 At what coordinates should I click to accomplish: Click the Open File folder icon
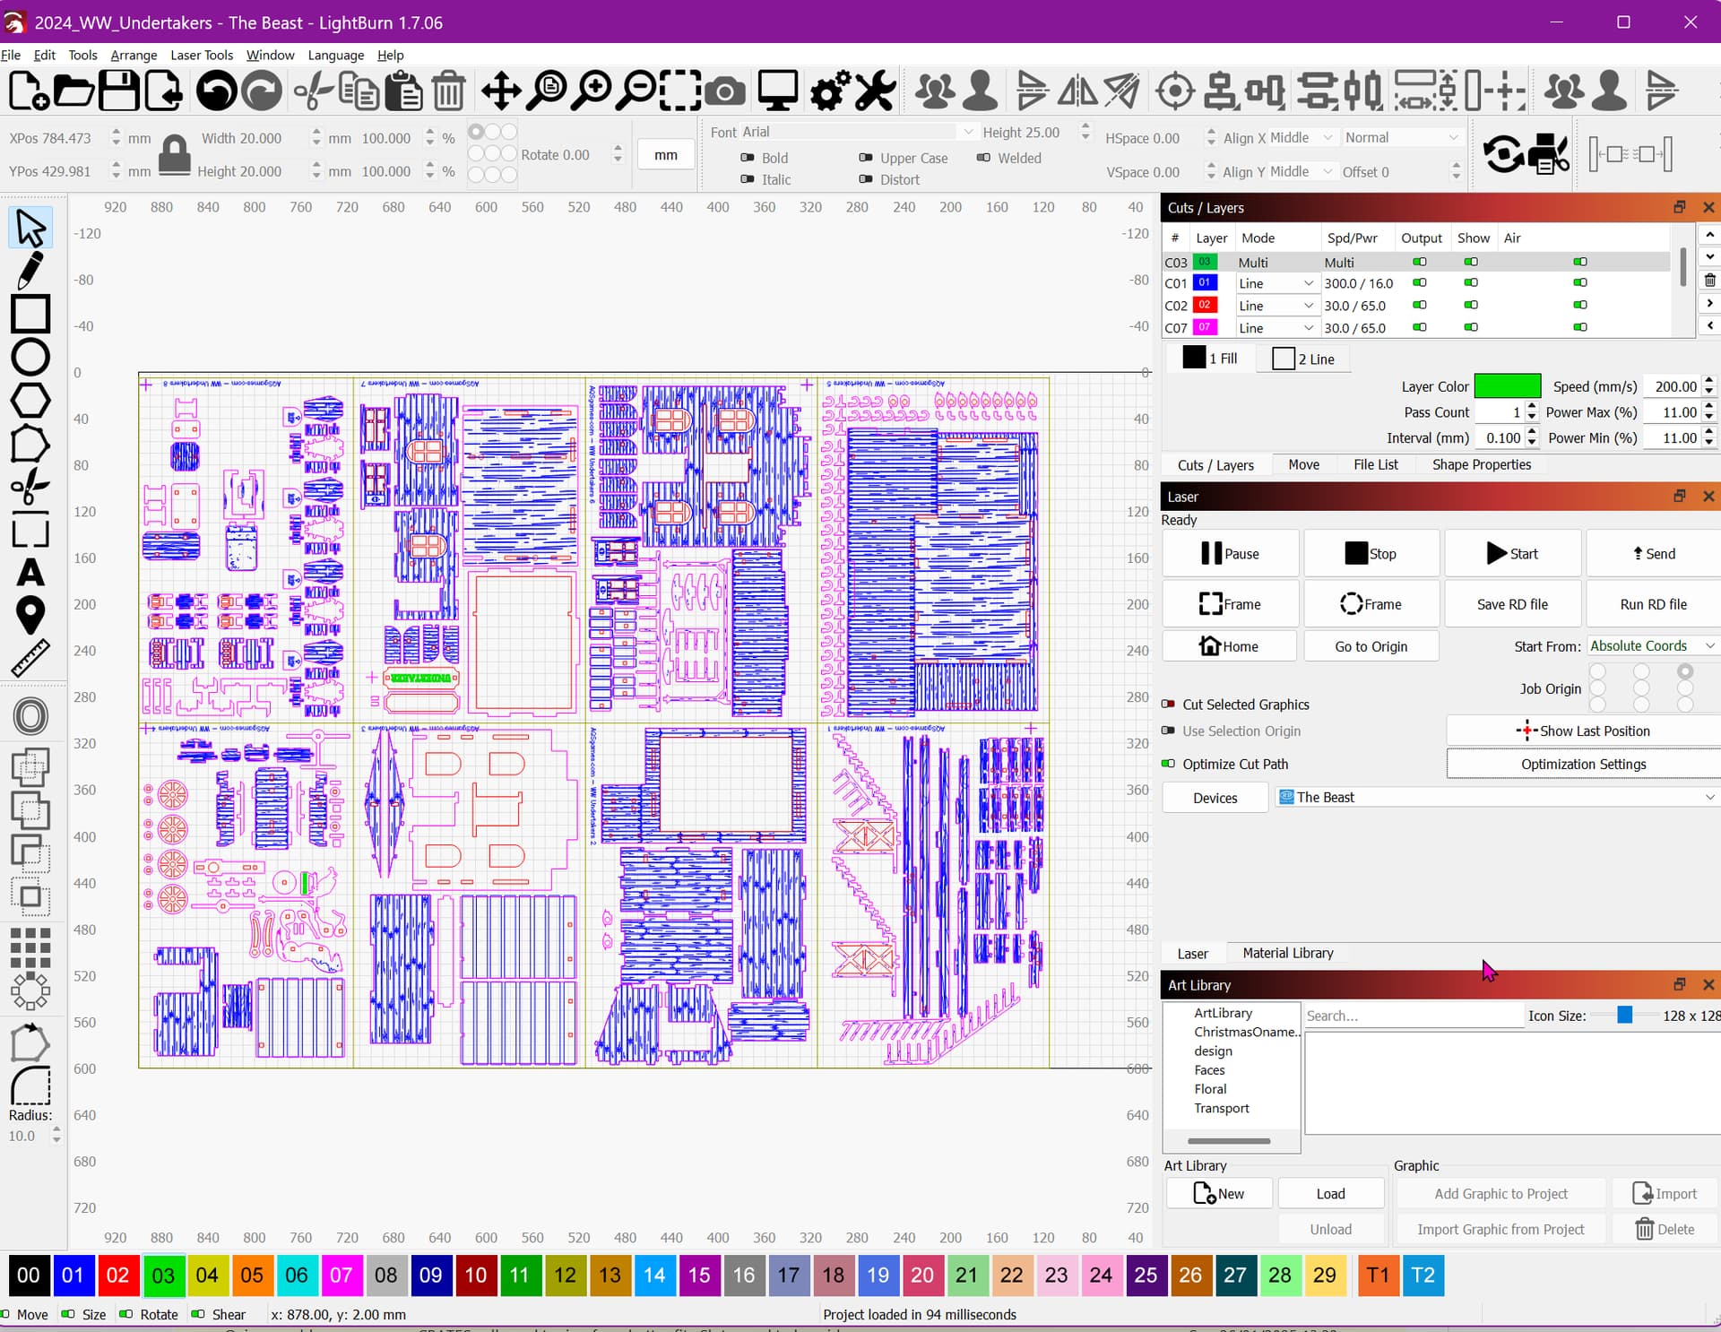point(74,91)
